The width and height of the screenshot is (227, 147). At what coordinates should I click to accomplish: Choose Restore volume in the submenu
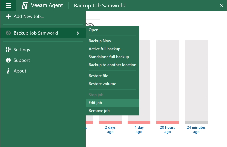(x=112, y=84)
